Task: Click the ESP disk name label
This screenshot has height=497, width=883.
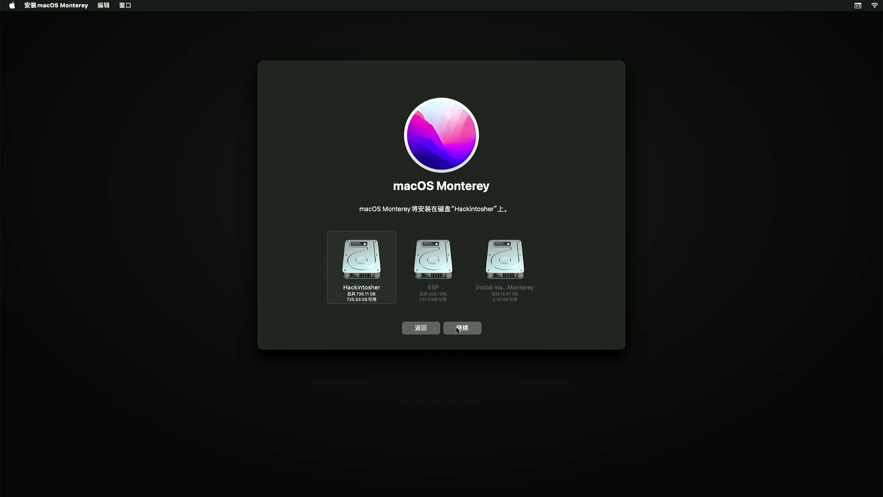Action: (x=433, y=287)
